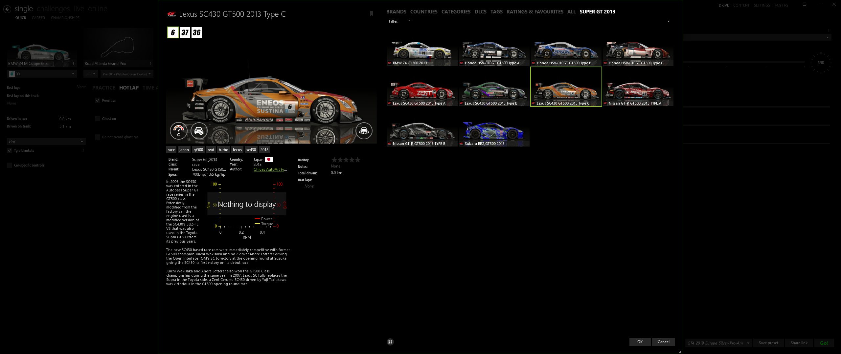
Task: Click the RND random dial in main window
Action: [821, 63]
